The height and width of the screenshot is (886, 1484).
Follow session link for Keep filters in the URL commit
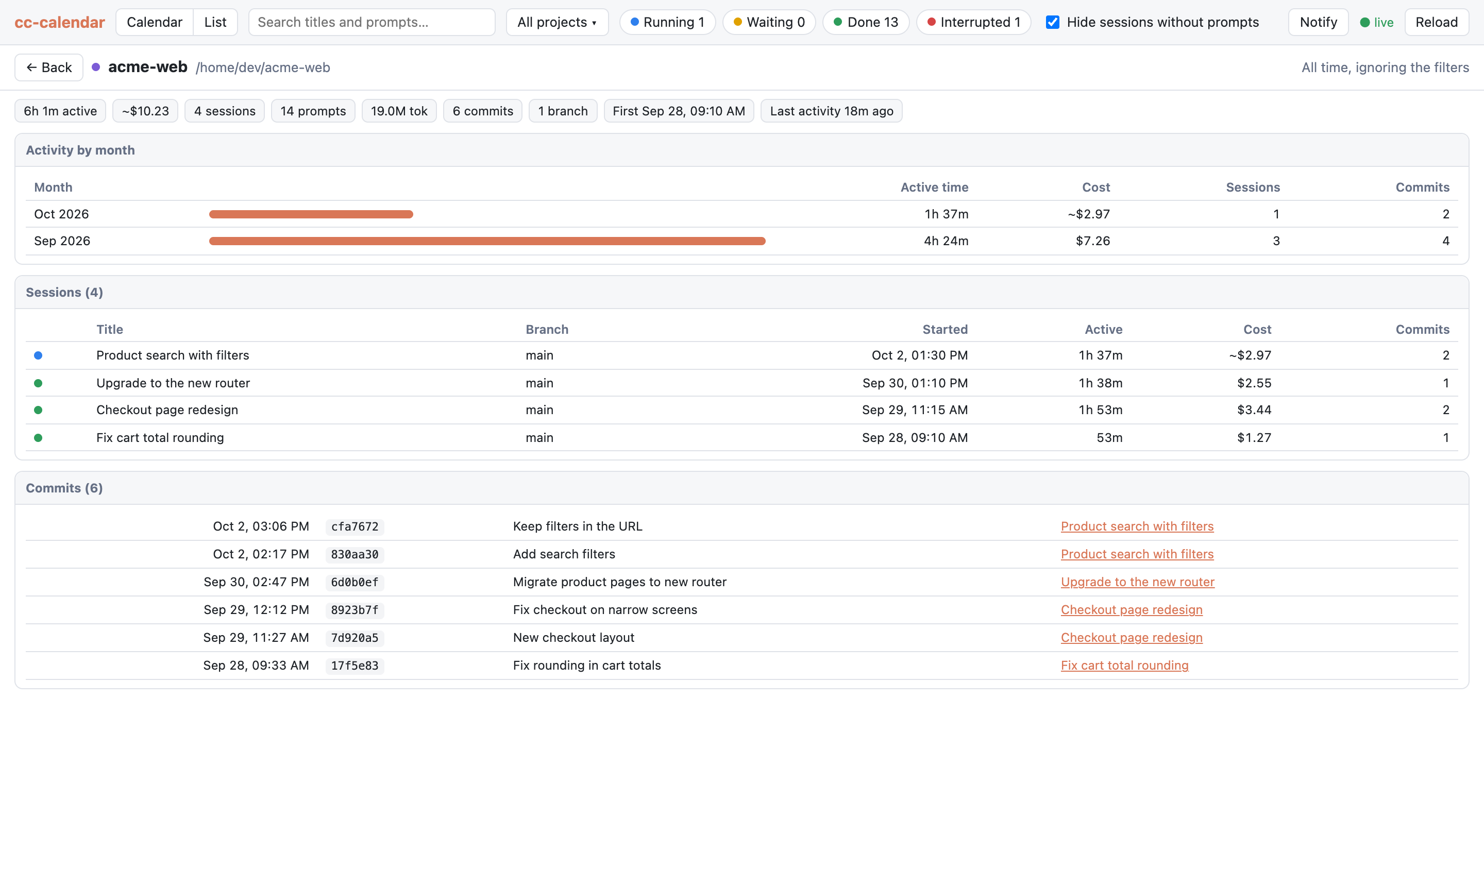1137,526
